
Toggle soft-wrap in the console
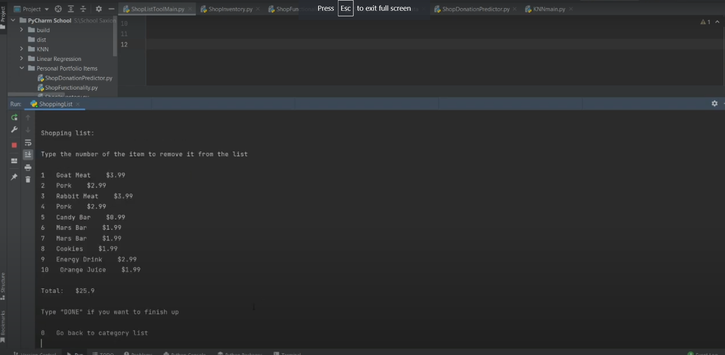click(x=28, y=143)
